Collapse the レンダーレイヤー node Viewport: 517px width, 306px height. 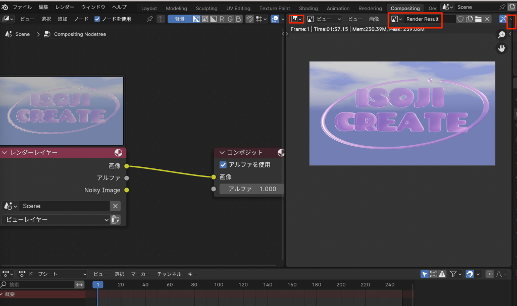[x=5, y=152]
